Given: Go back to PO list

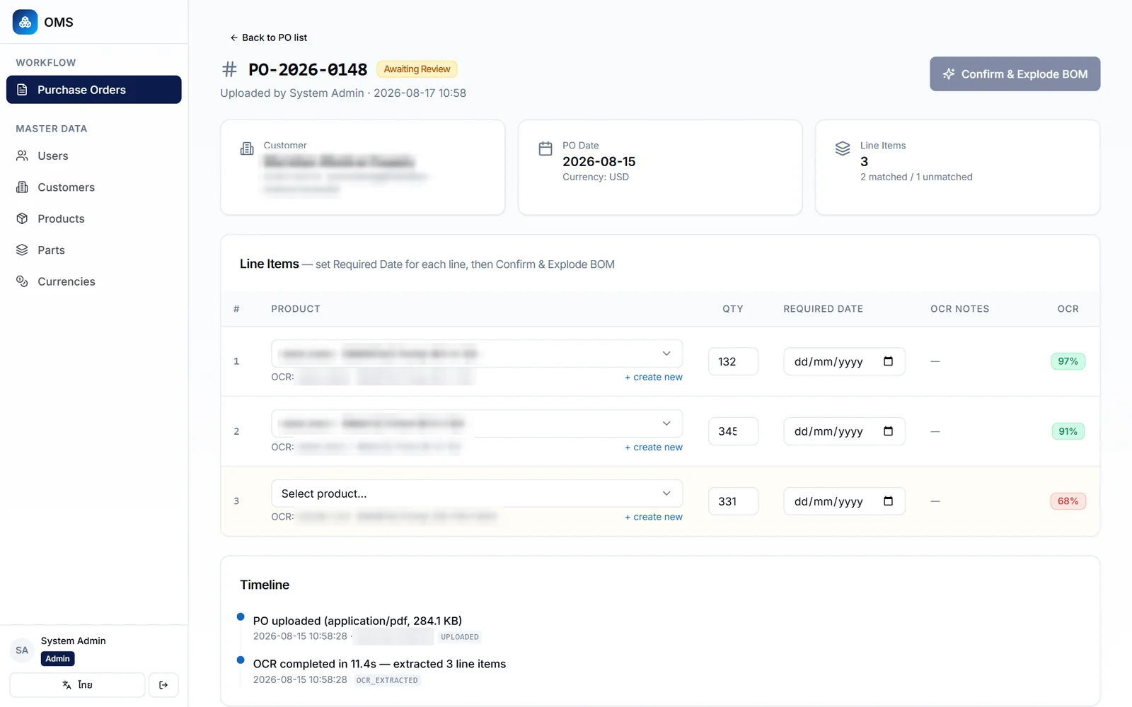Looking at the screenshot, I should tap(269, 37).
